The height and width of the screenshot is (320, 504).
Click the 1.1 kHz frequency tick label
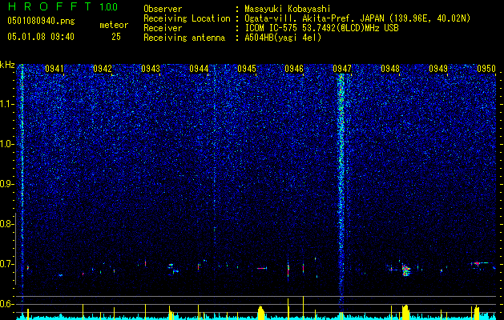(x=7, y=104)
